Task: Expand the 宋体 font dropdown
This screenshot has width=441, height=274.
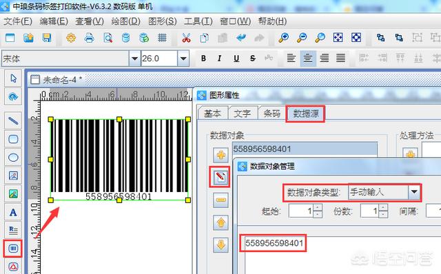Action: pos(134,59)
